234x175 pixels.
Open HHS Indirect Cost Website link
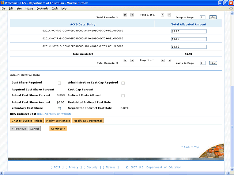[x=54, y=114]
